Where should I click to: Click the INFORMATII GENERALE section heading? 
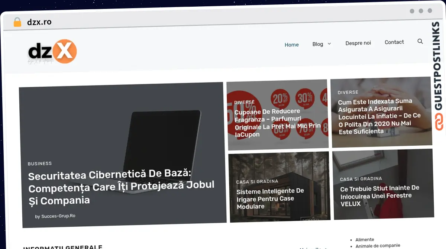[62, 247]
